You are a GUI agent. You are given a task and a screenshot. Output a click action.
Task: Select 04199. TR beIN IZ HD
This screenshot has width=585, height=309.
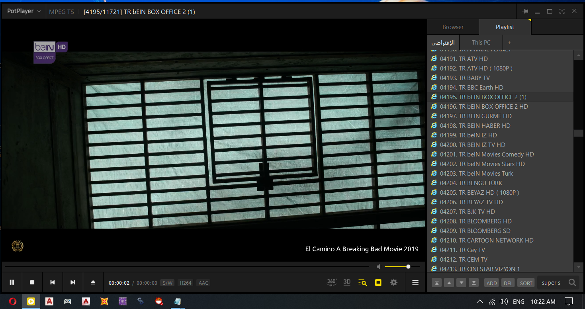[x=500, y=135]
